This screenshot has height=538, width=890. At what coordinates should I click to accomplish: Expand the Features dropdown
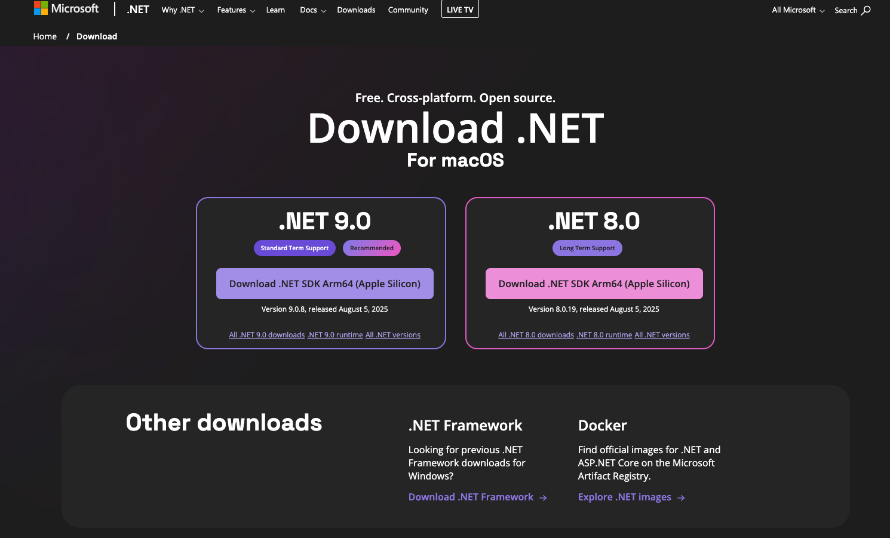coord(235,10)
